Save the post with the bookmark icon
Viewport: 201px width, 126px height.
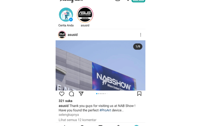(139, 94)
